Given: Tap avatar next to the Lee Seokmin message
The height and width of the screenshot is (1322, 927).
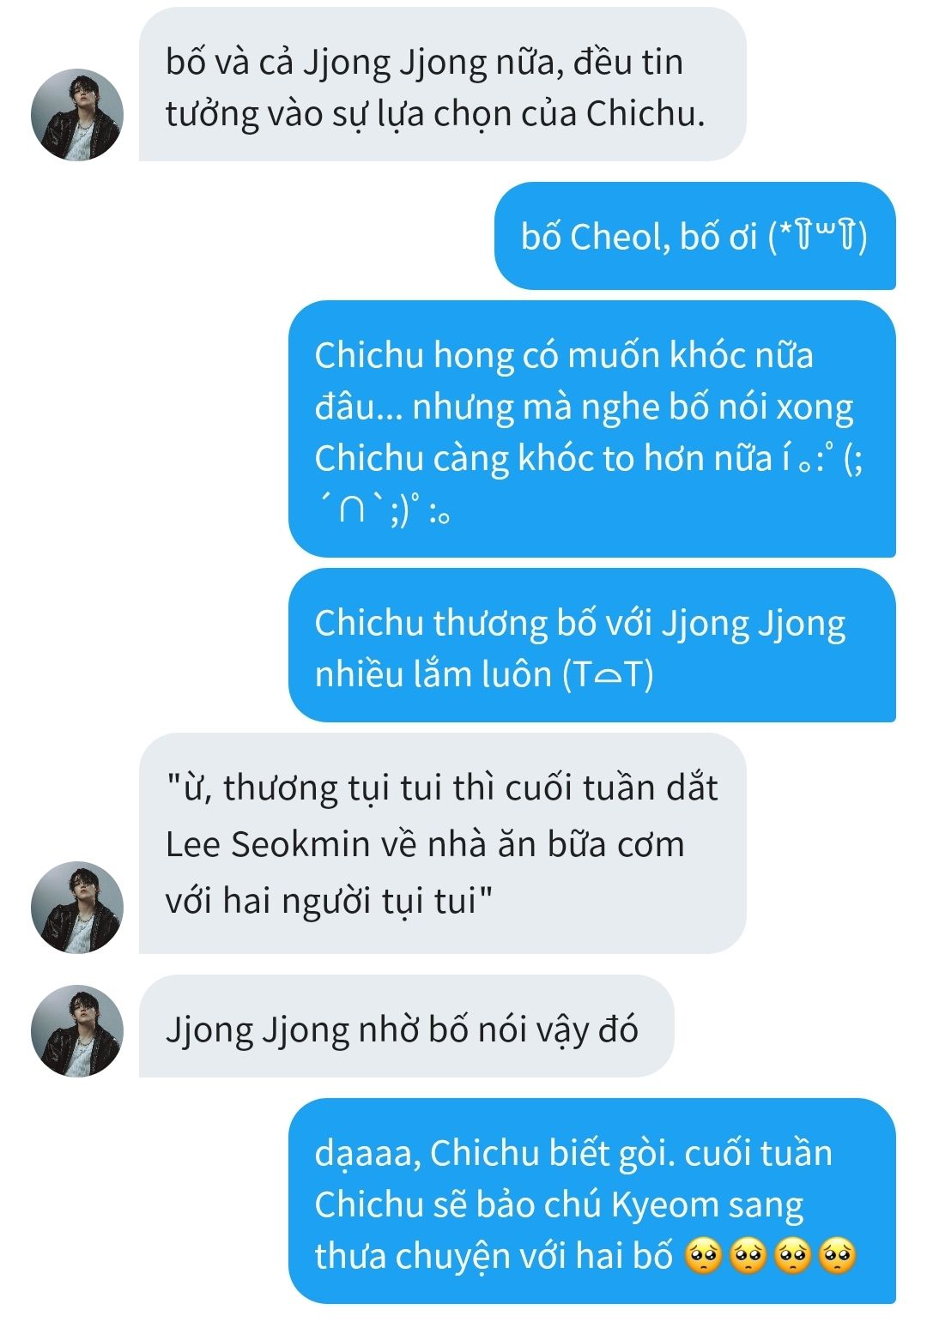Looking at the screenshot, I should point(77,908).
